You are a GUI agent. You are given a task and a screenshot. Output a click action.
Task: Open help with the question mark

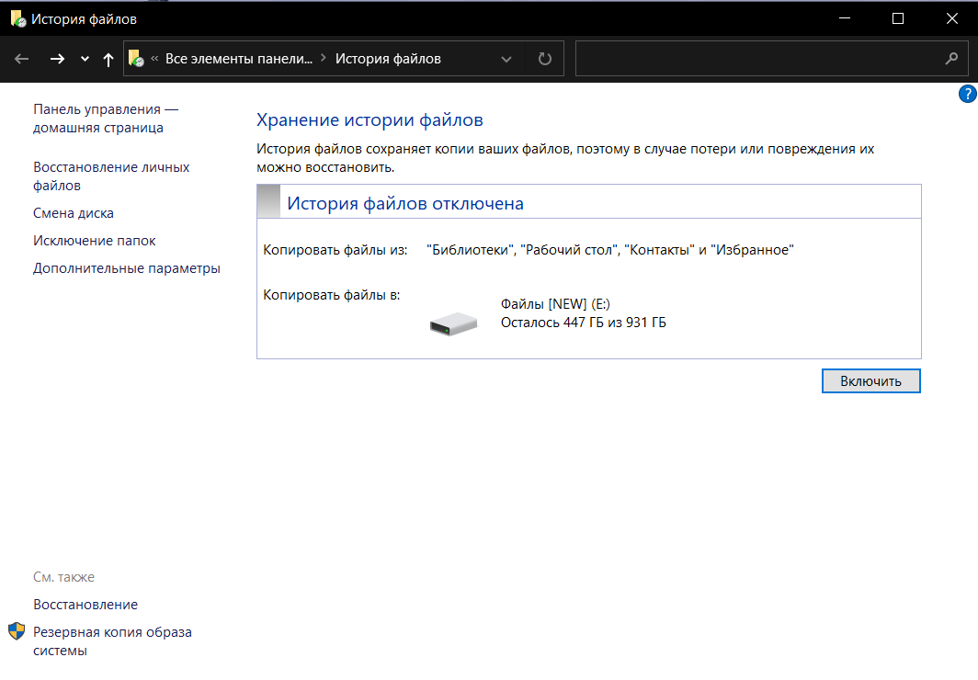tap(967, 94)
